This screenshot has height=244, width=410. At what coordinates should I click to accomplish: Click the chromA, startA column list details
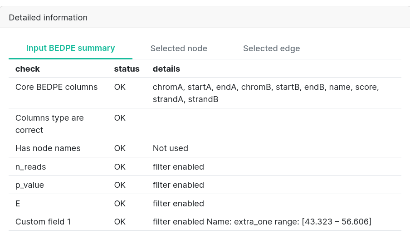click(266, 93)
